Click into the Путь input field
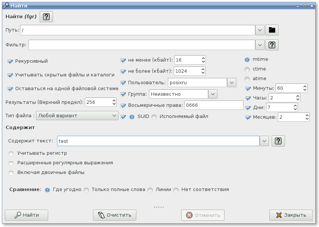This screenshot has height=227, width=319. tap(137, 30)
